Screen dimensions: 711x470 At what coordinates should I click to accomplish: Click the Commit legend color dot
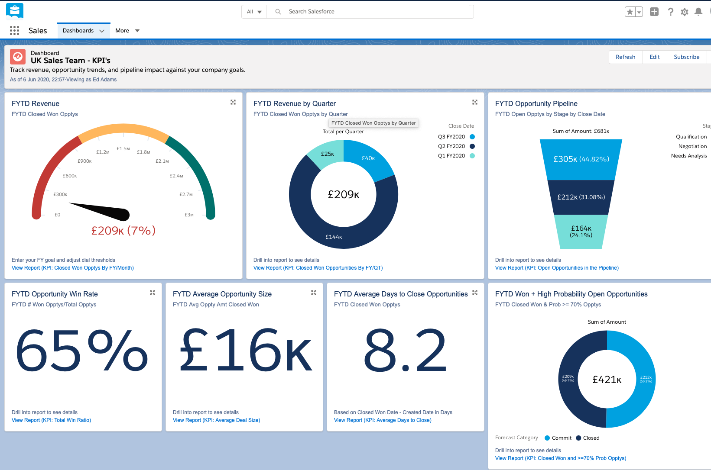click(x=547, y=438)
